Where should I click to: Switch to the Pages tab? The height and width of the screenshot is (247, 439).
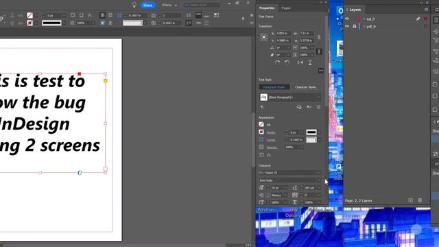pos(285,8)
